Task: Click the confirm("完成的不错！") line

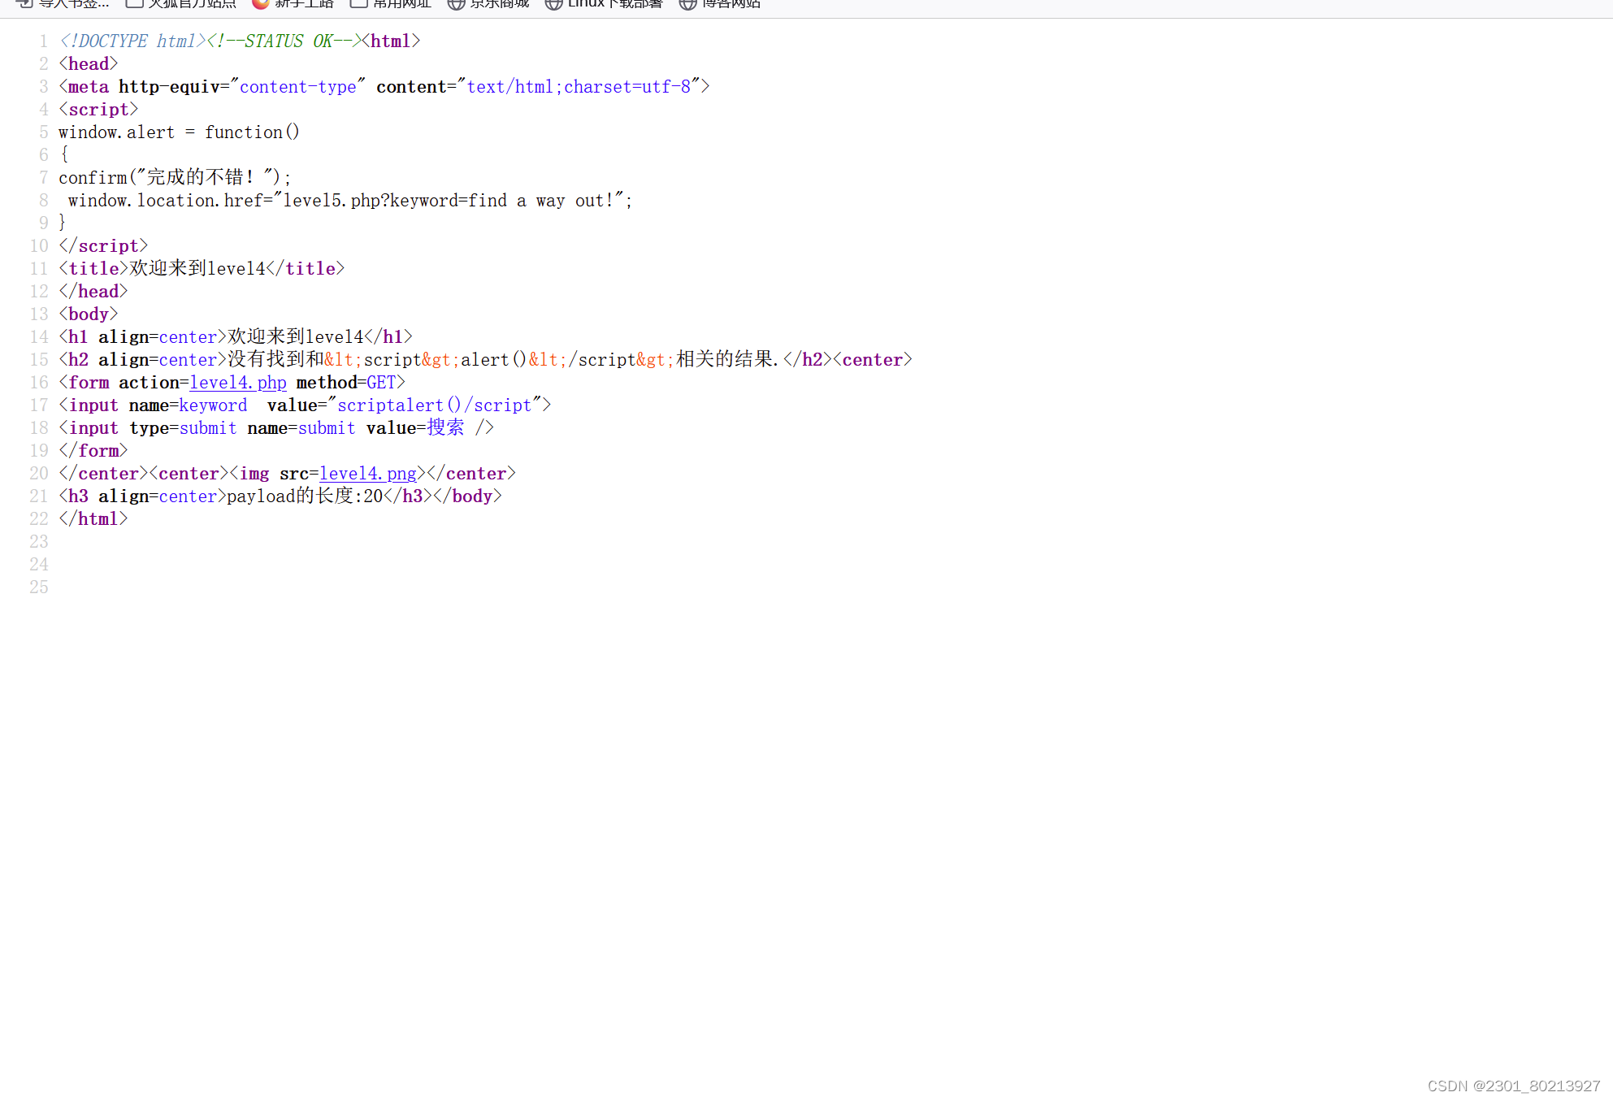Action: (x=175, y=178)
